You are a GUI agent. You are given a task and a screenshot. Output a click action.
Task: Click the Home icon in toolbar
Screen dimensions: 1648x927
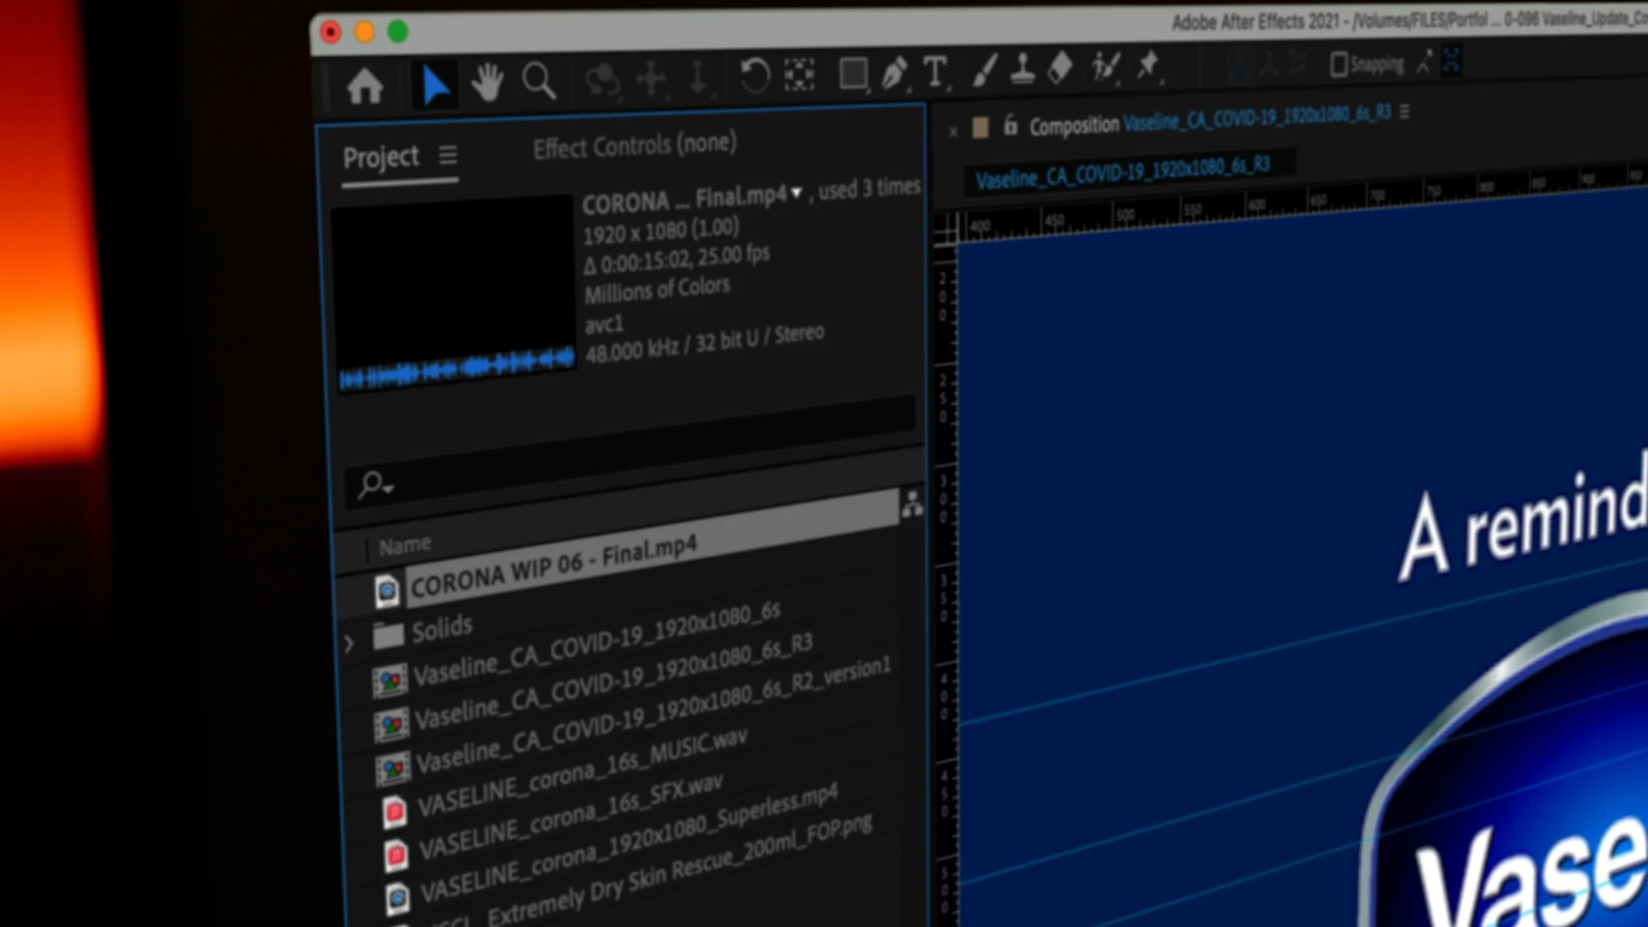[365, 86]
